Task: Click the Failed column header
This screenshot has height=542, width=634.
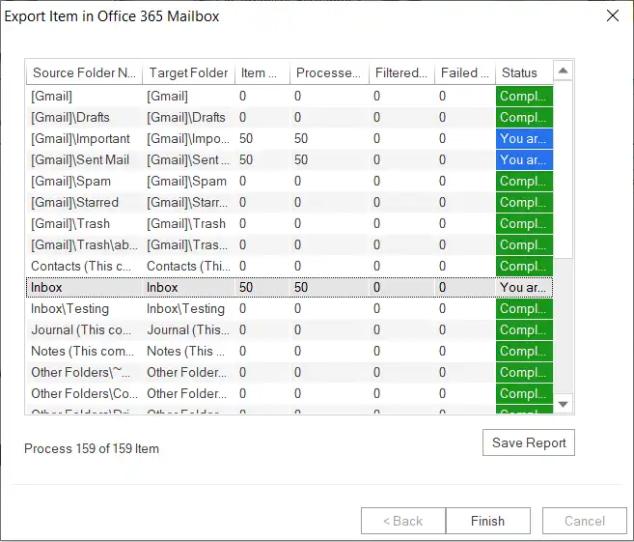Action: click(x=465, y=72)
